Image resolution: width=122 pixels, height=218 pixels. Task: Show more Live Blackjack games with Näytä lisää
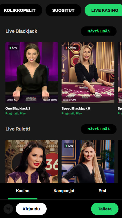(99, 31)
